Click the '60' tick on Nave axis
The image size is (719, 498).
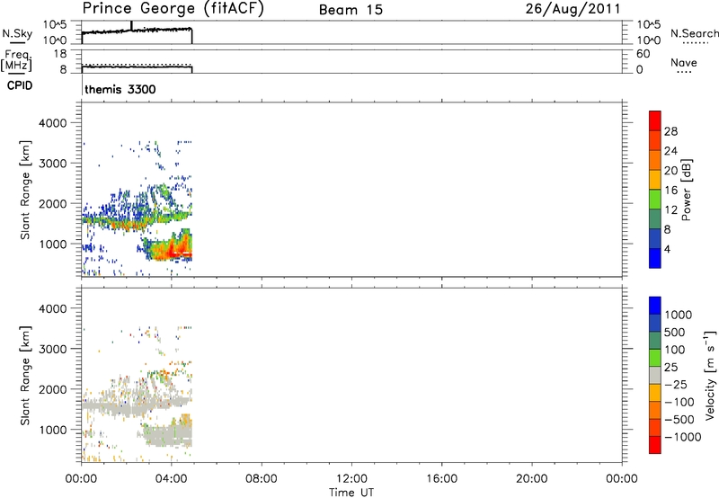pos(643,54)
